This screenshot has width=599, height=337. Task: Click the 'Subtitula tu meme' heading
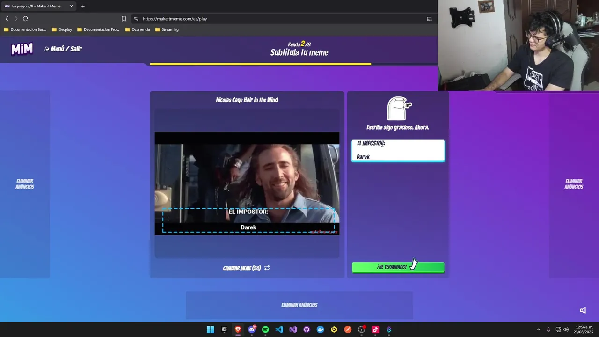299,52
